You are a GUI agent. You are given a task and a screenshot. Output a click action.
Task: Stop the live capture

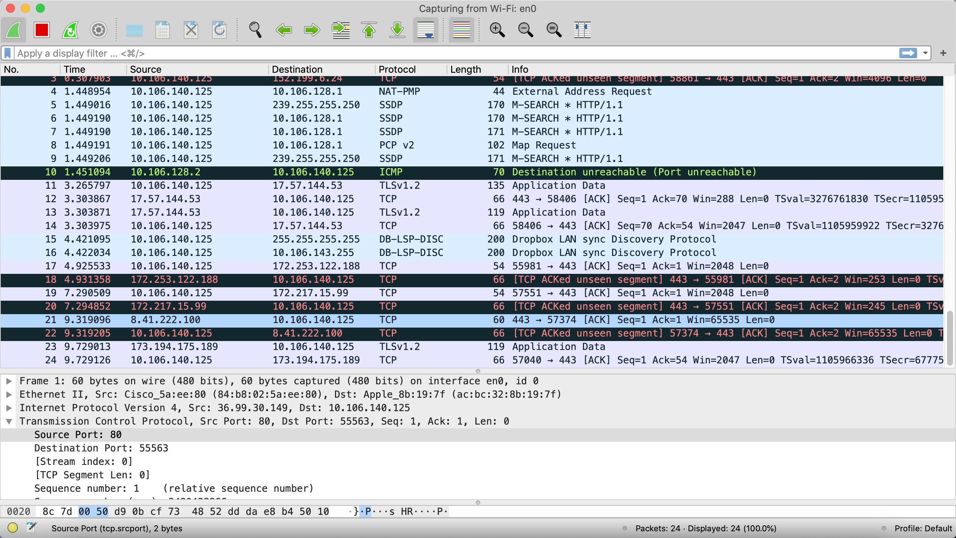[41, 30]
